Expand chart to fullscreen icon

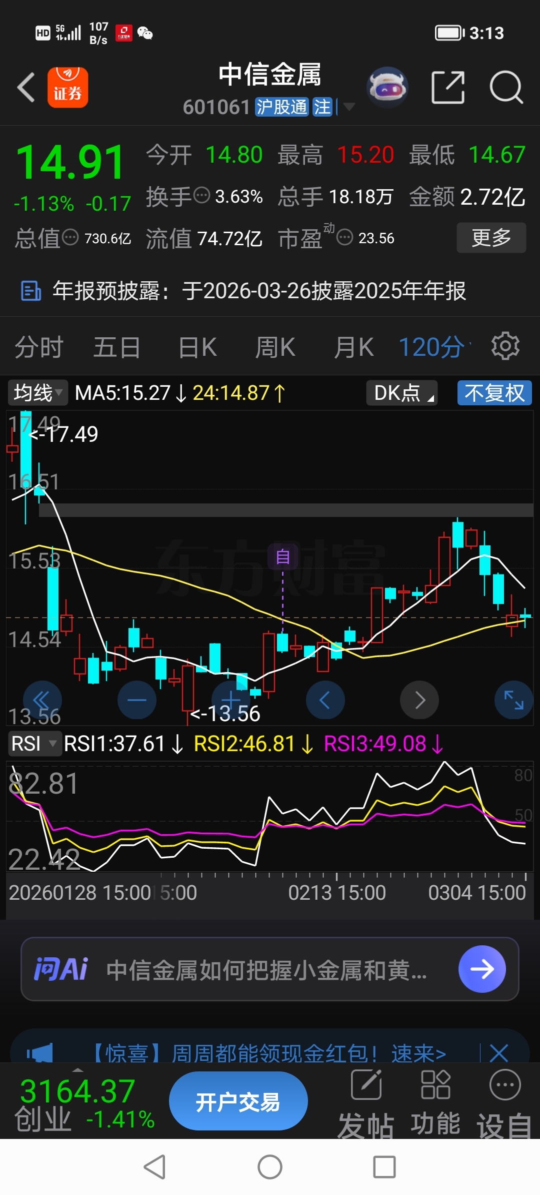pos(514,700)
